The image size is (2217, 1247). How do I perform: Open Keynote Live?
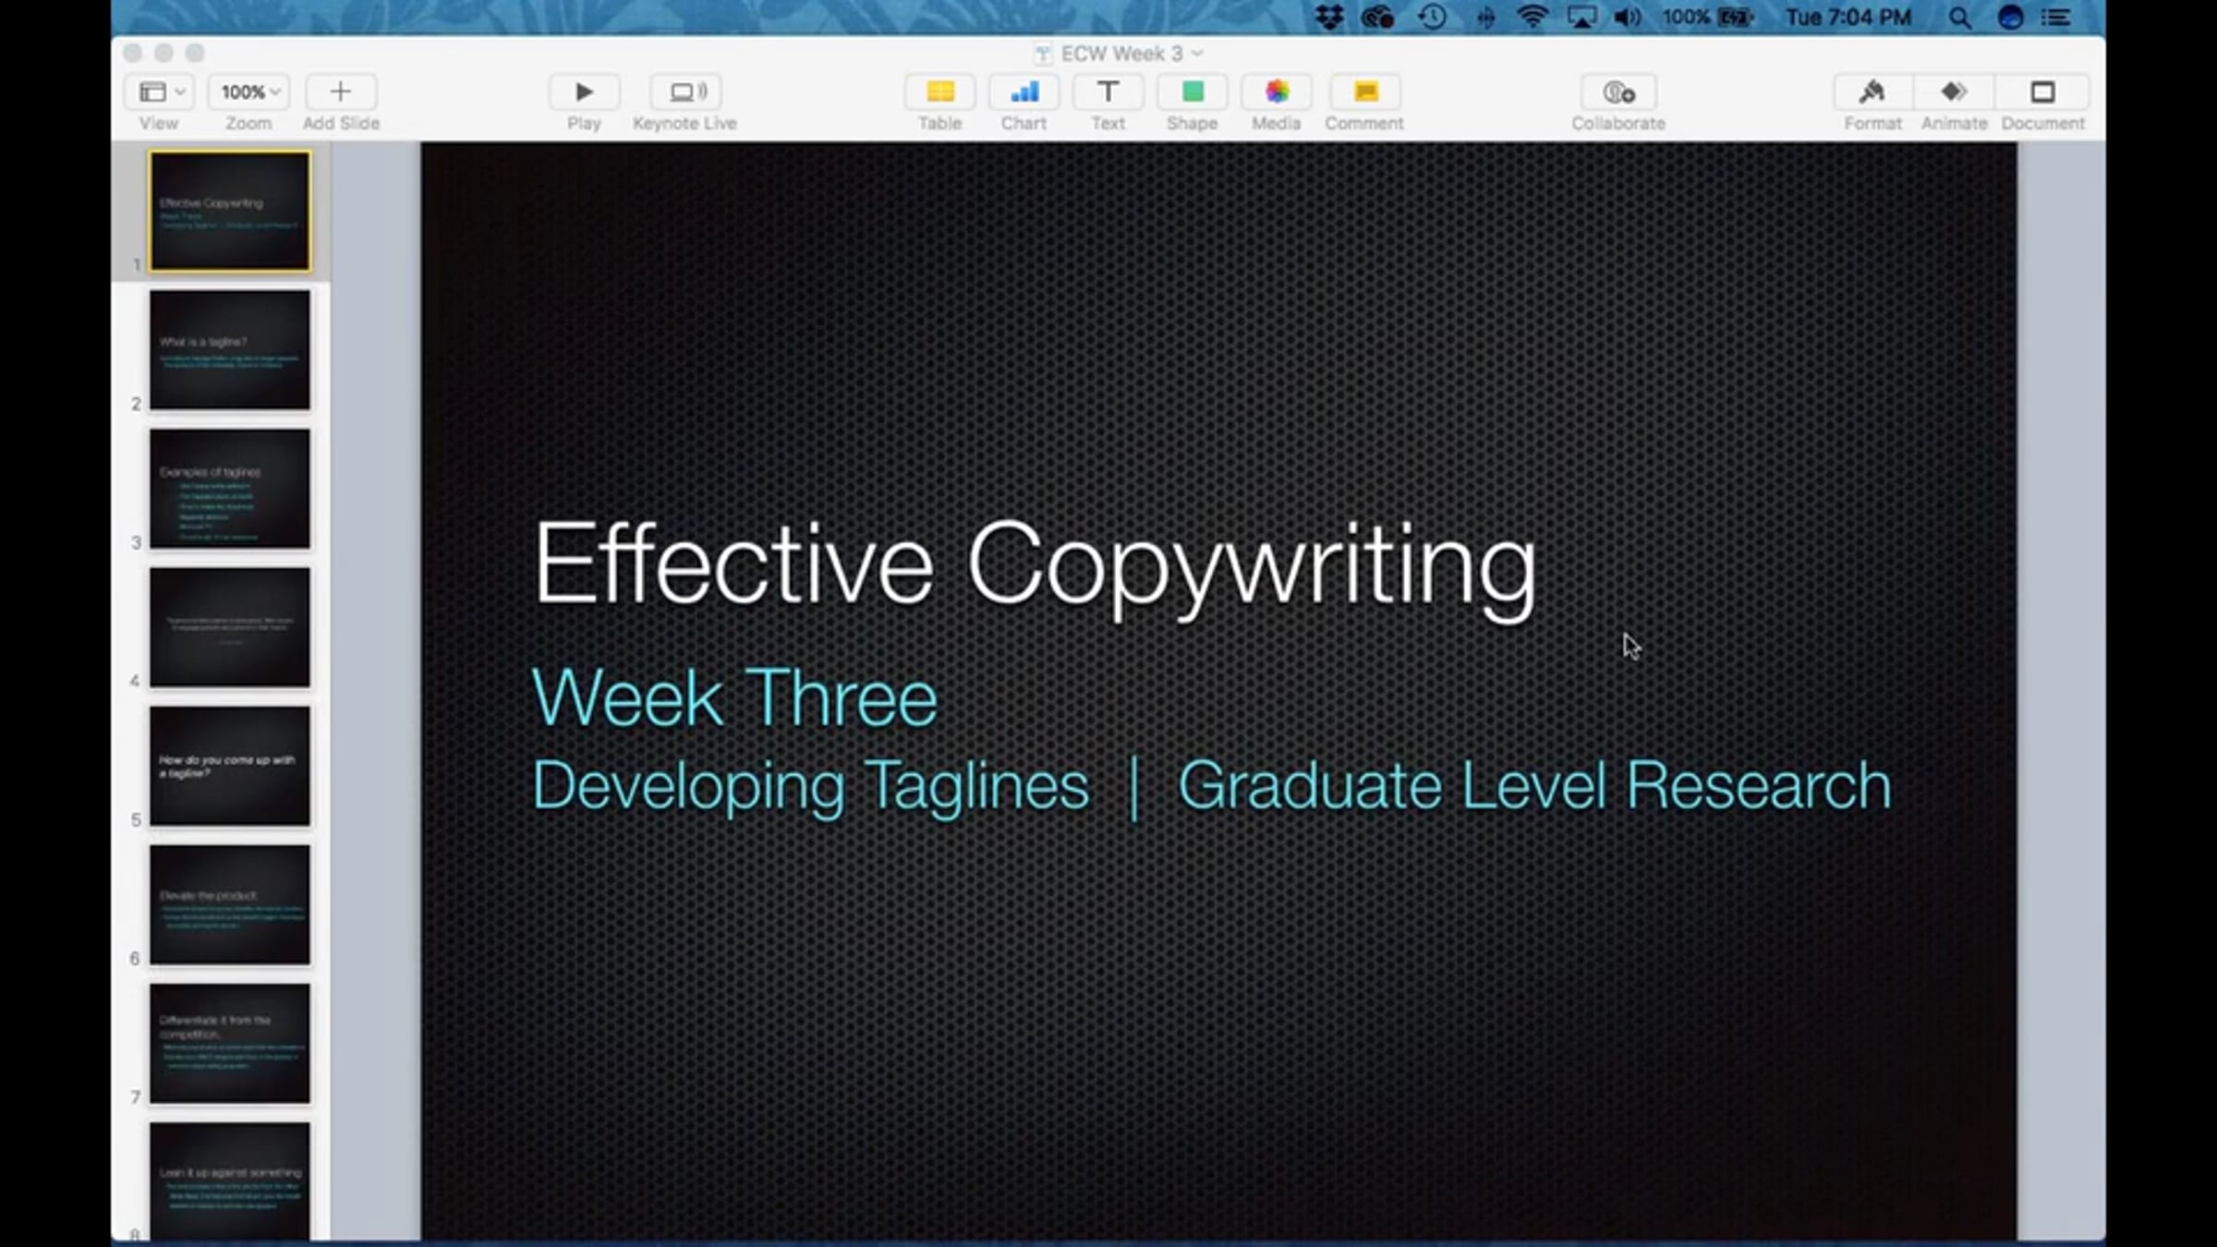point(684,92)
